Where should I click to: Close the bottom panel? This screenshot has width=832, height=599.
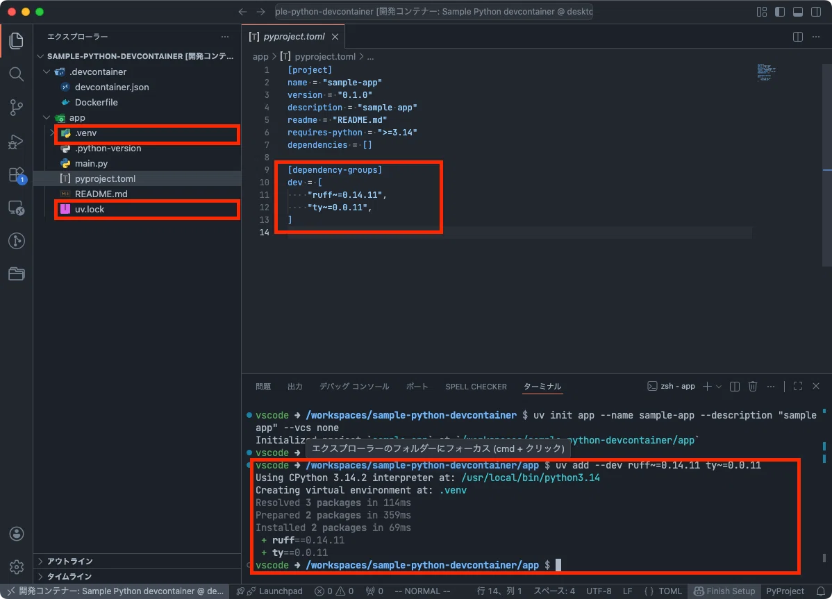point(815,387)
